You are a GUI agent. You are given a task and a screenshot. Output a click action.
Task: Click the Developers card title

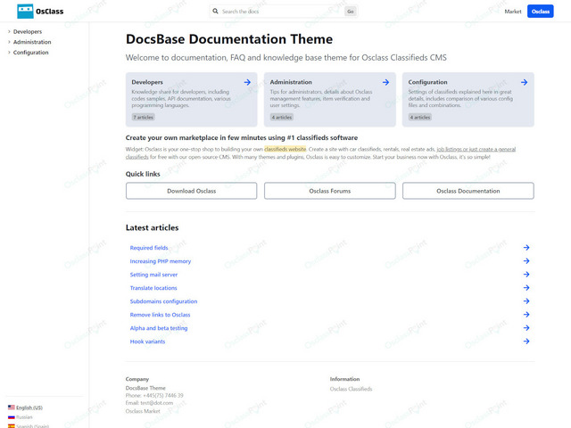[x=147, y=82]
